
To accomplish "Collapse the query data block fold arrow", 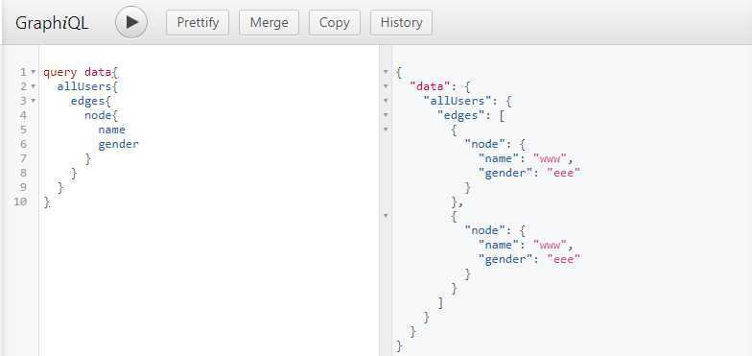I will (33, 73).
